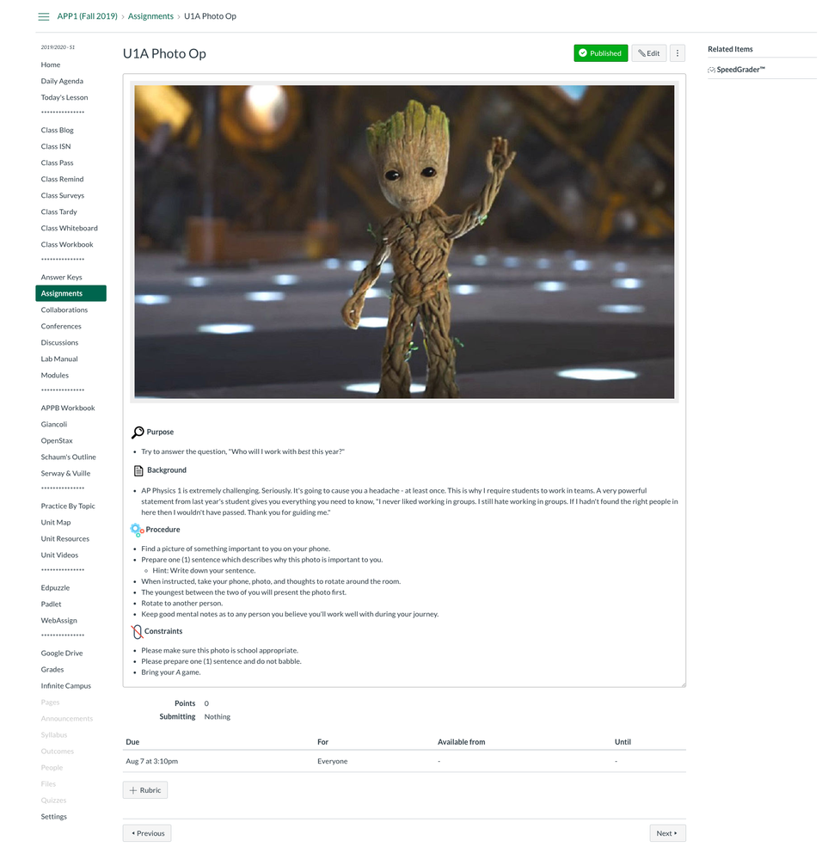The image size is (828, 859).
Task: Click the 'U1A Photo Op' page heading
Action: click(x=164, y=53)
